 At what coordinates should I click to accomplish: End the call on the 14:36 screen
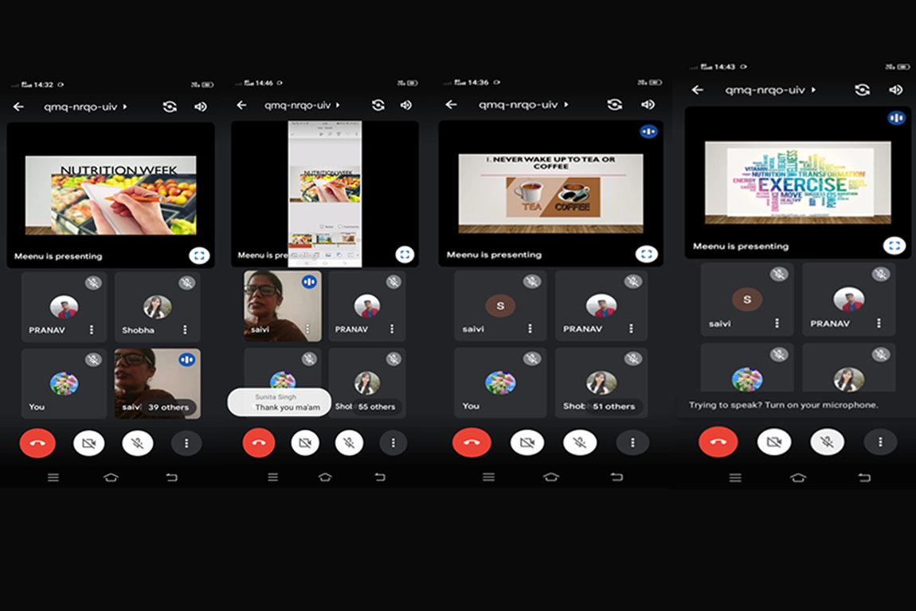pos(472,442)
